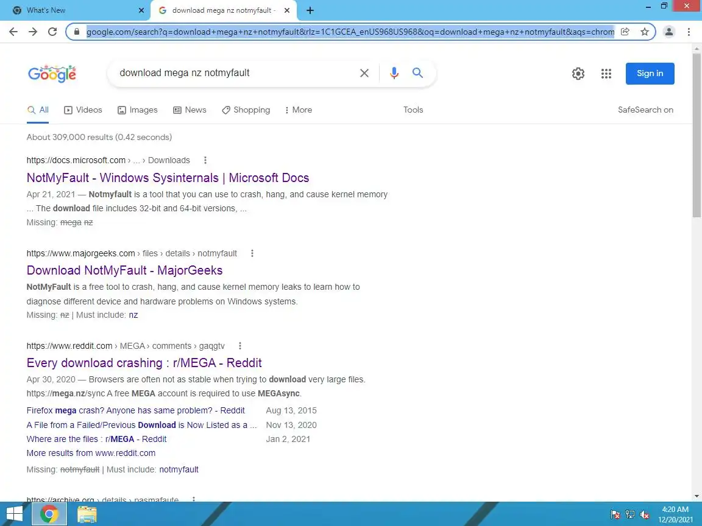Open a new tab with plus button

click(x=310, y=10)
